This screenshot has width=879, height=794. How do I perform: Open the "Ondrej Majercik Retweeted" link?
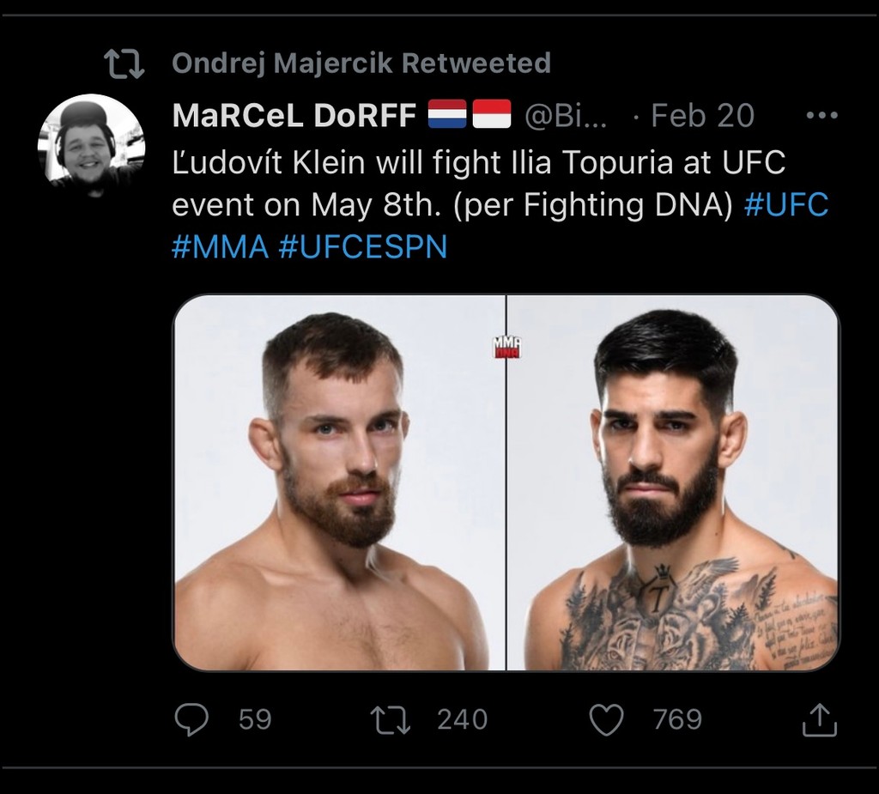(x=361, y=64)
